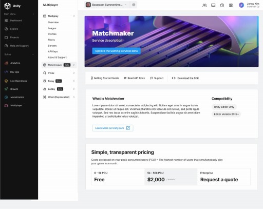The height and width of the screenshot is (209, 263).
Task: Click the messages icon in top bar
Action: pos(213,5)
